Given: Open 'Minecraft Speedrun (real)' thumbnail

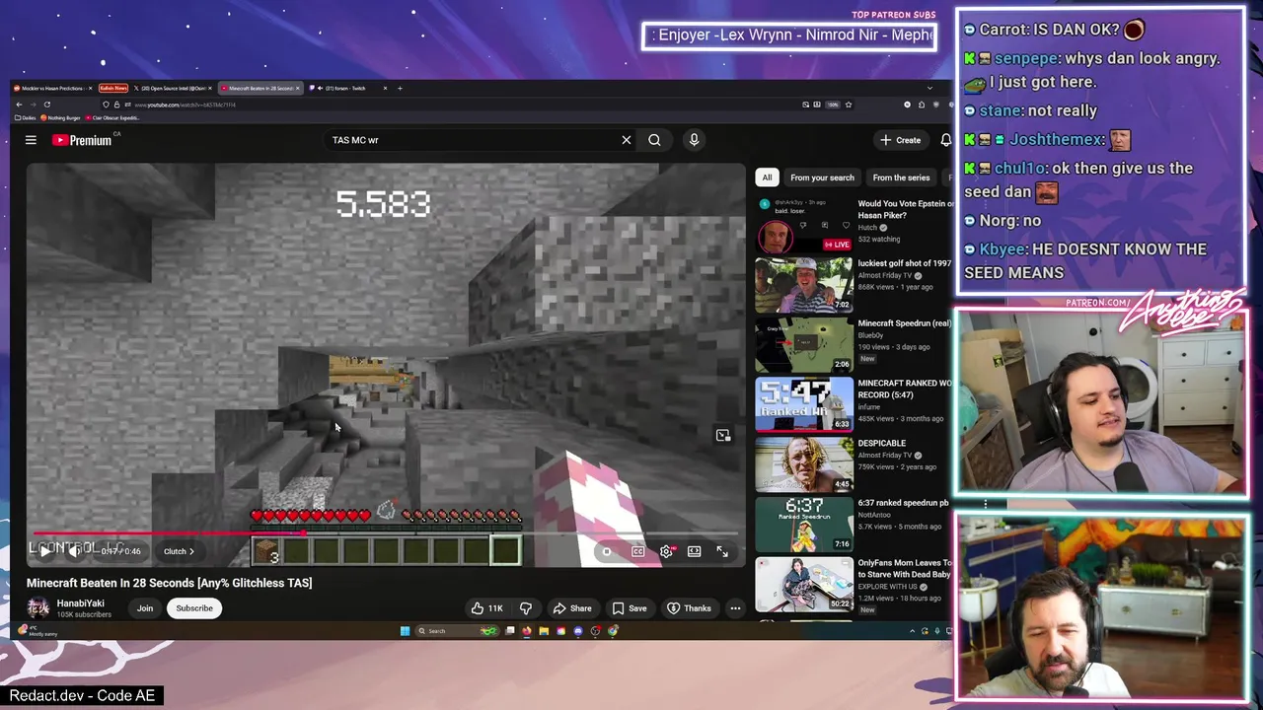Looking at the screenshot, I should (803, 344).
